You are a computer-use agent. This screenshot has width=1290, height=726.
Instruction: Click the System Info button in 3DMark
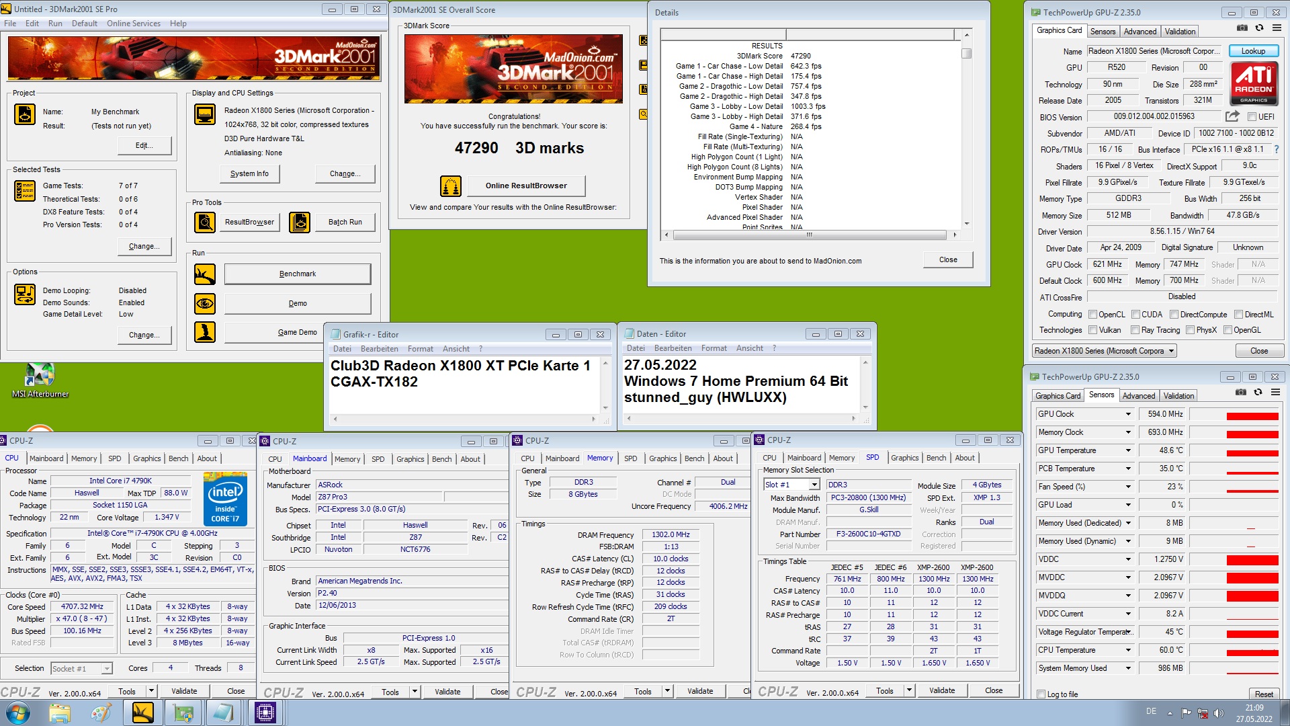[x=249, y=173]
